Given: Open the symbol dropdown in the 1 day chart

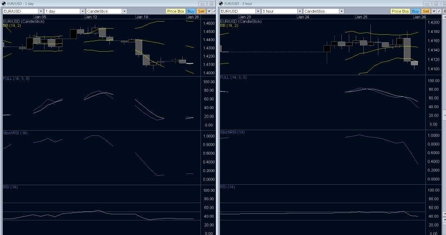Looking at the screenshot, I should (x=41, y=11).
